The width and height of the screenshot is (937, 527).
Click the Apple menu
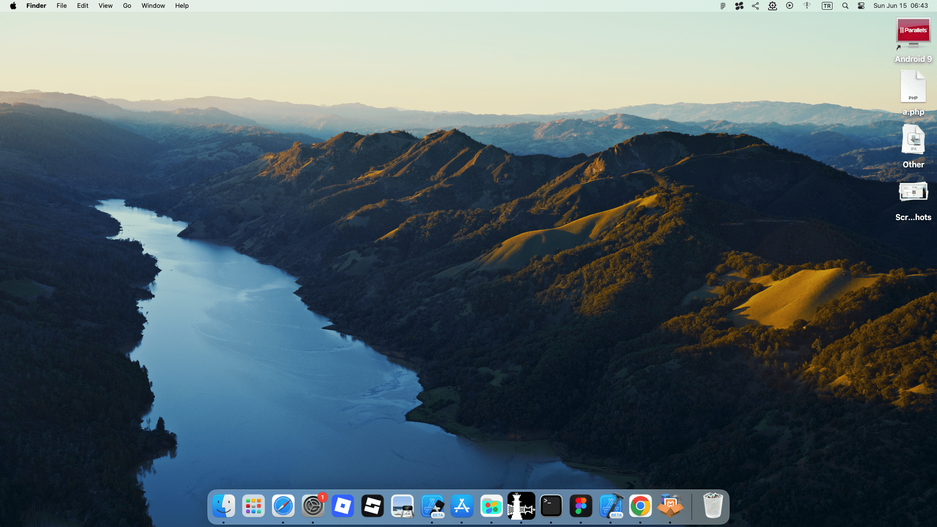13,5
